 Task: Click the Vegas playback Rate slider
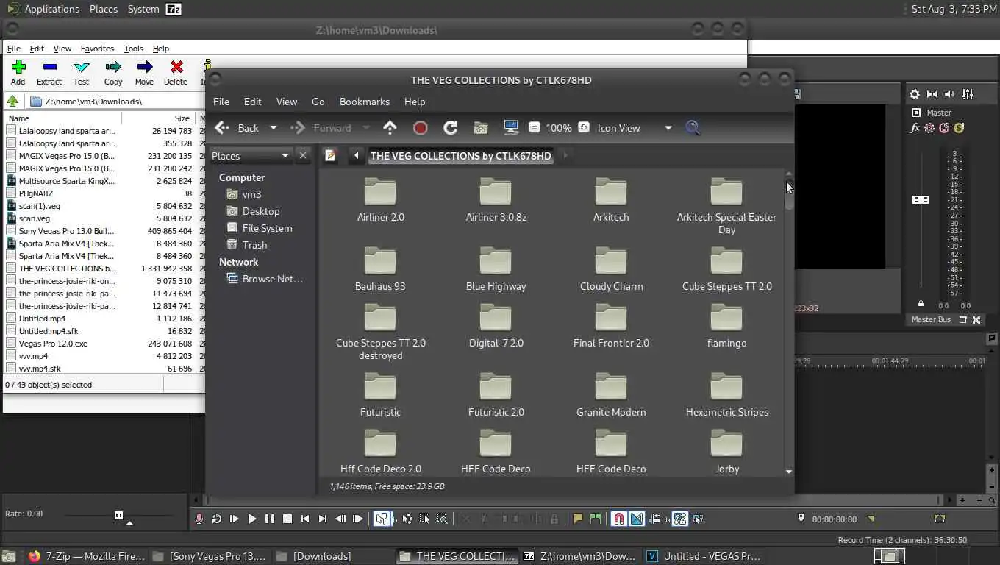tap(118, 515)
